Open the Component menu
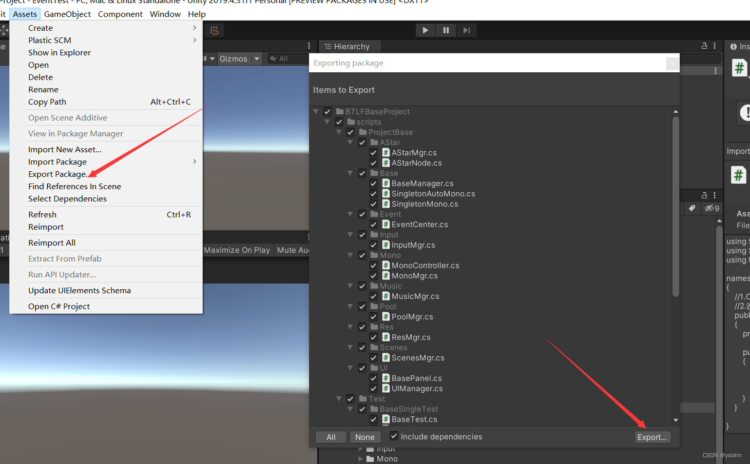This screenshot has width=750, height=464. click(120, 14)
